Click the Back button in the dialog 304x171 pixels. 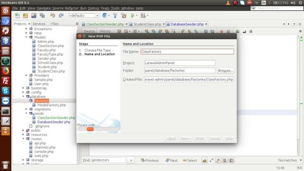click(x=171, y=139)
